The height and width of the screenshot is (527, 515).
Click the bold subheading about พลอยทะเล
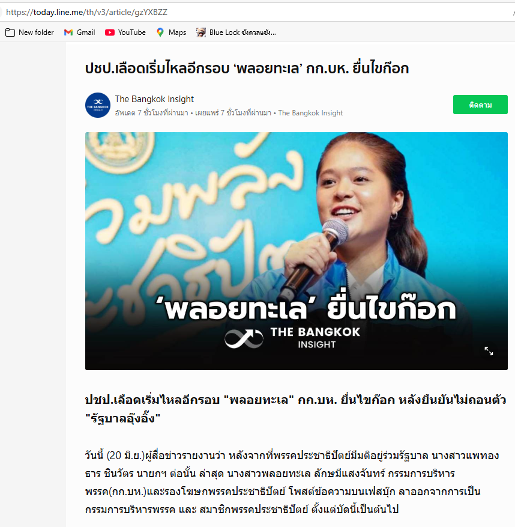coord(295,409)
